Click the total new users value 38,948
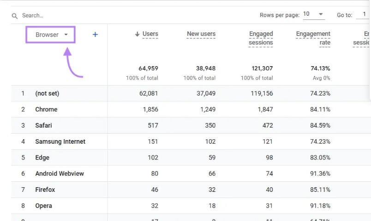Image resolution: width=371 pixels, height=221 pixels. [206, 68]
